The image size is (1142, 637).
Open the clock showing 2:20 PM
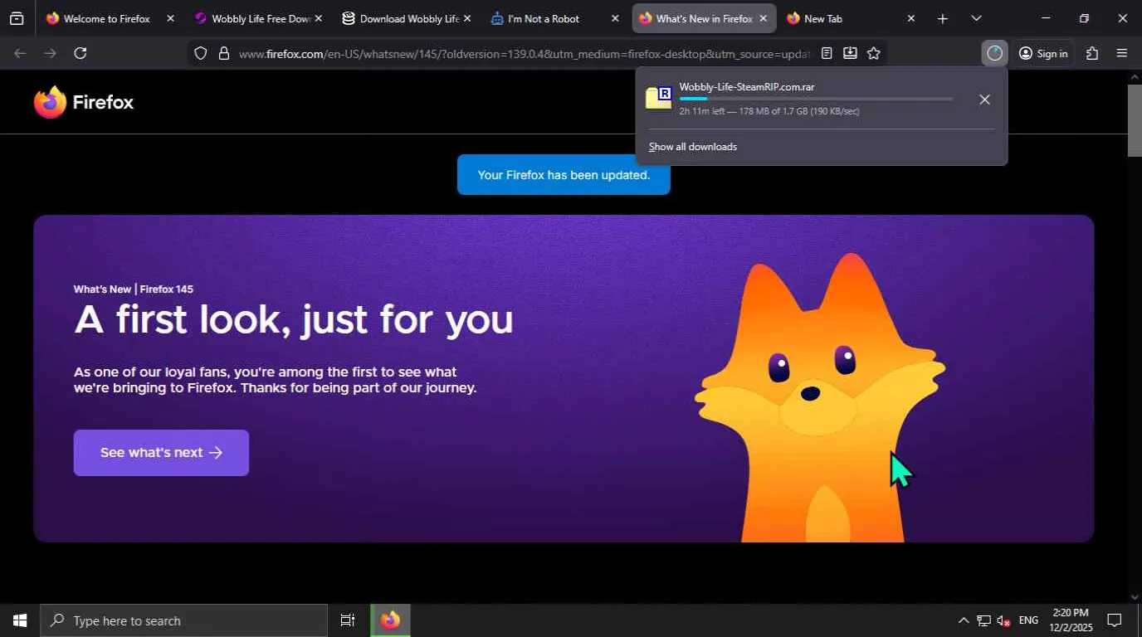tap(1072, 620)
